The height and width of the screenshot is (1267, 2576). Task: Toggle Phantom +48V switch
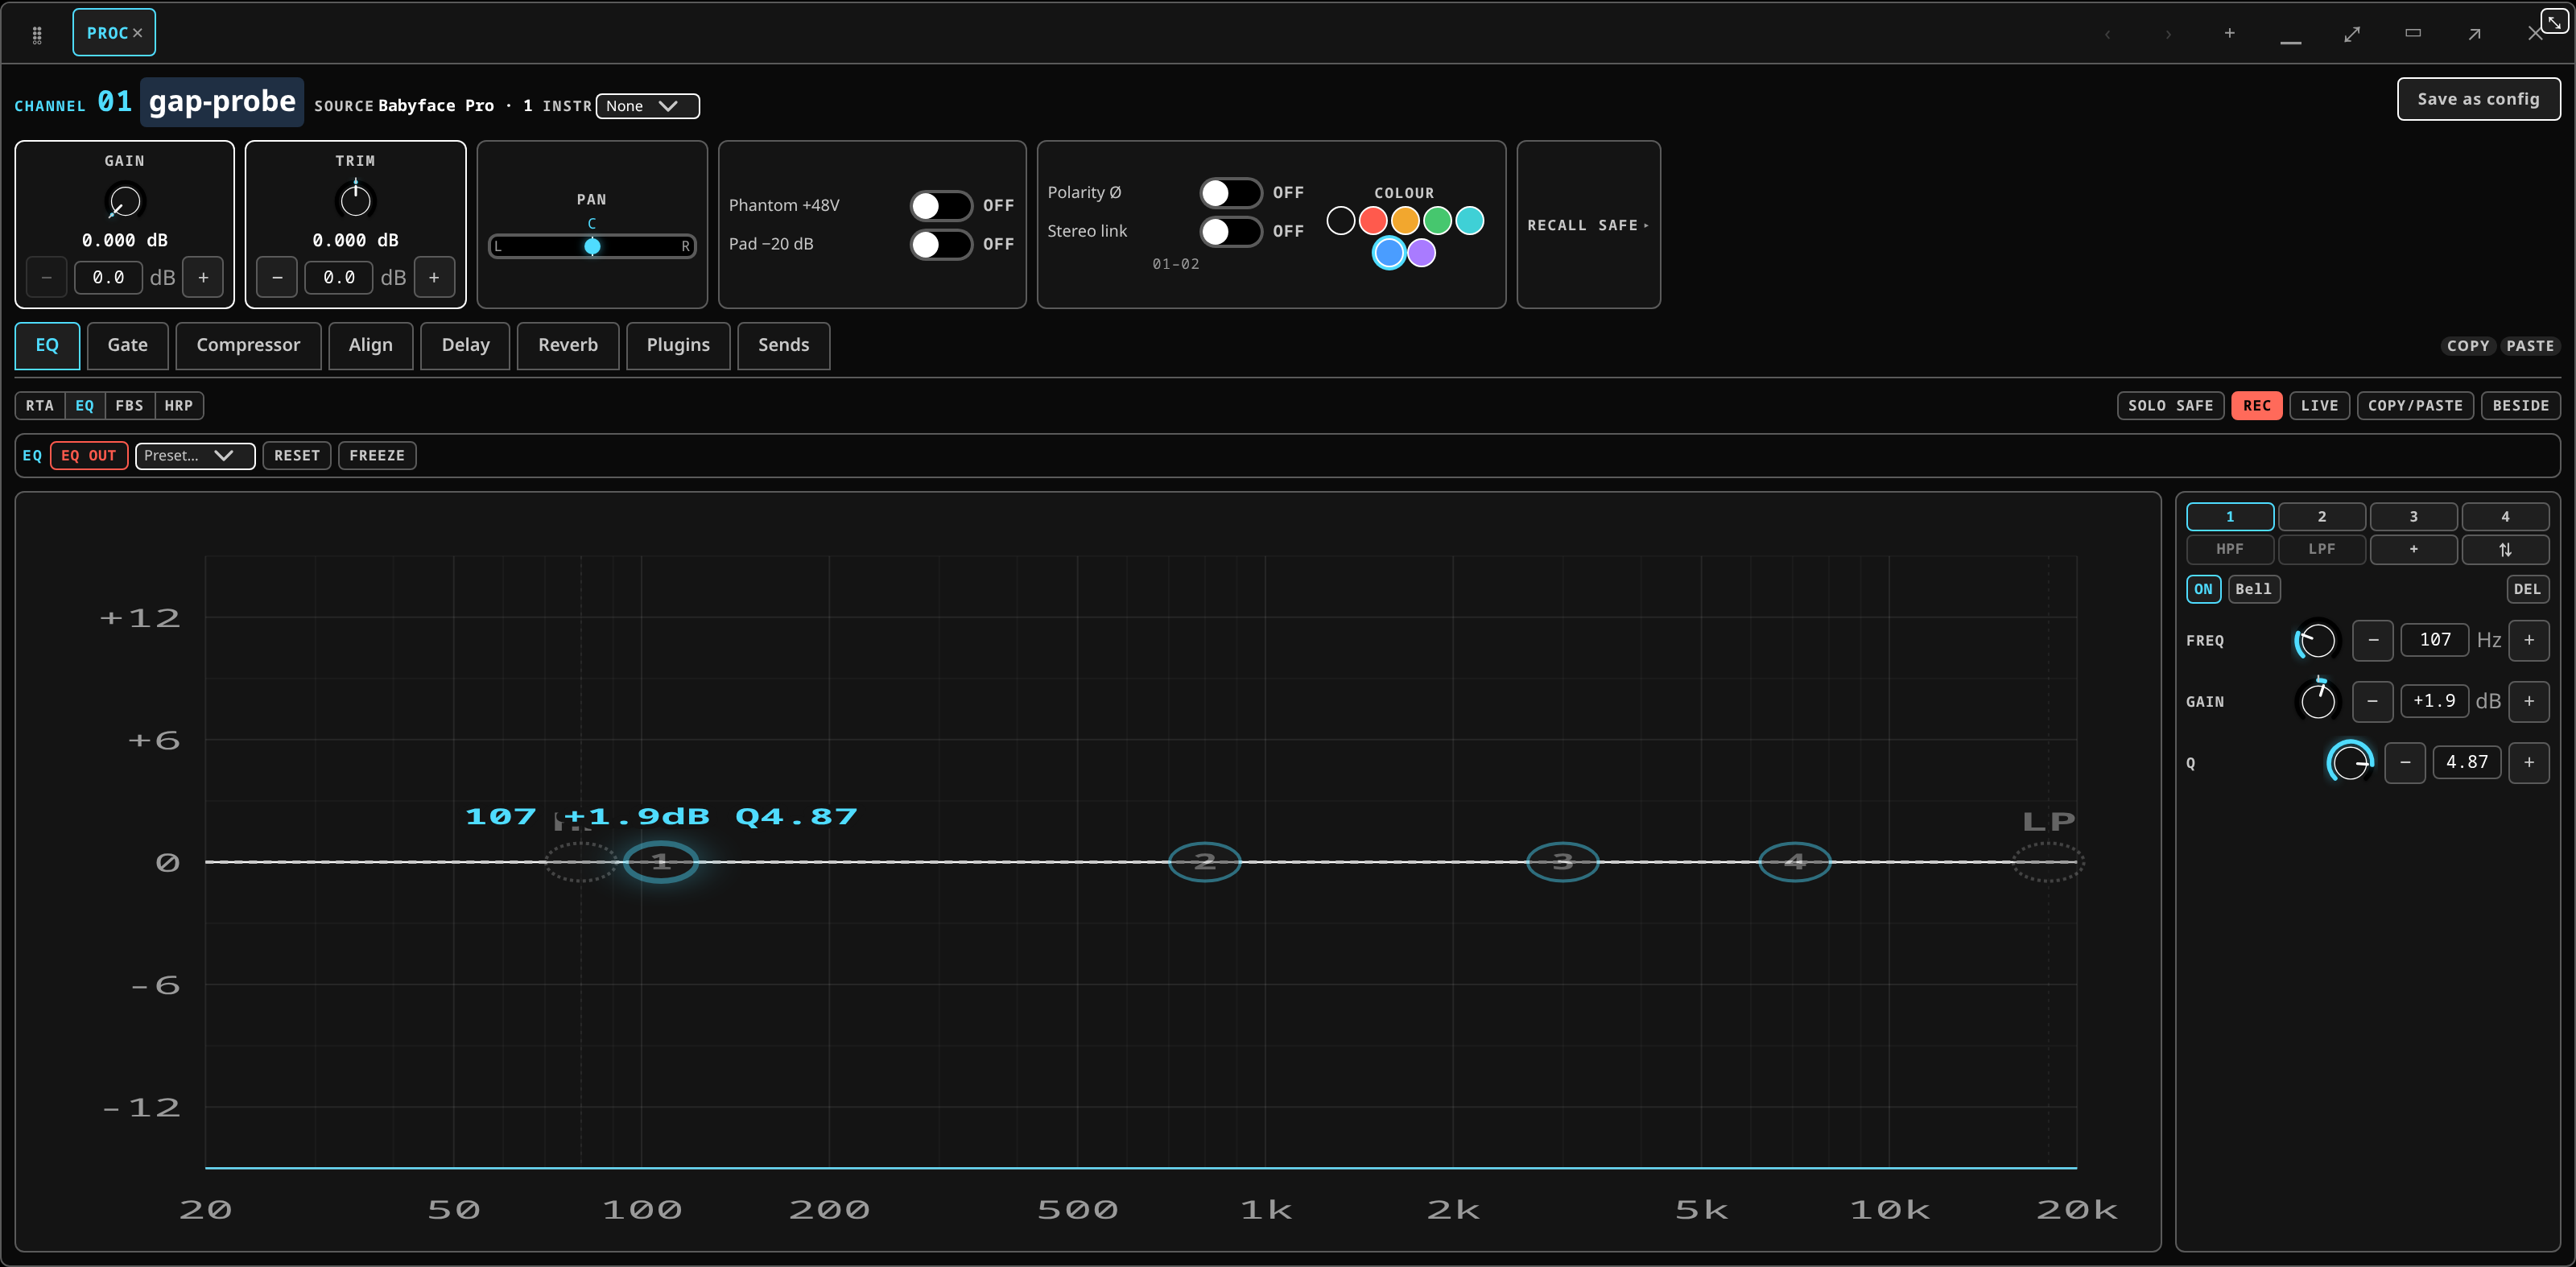click(941, 206)
